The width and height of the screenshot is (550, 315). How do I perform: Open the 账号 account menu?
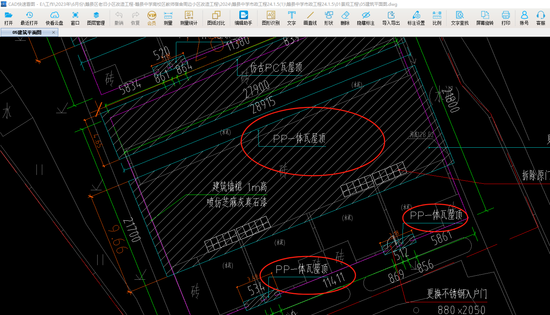pos(524,18)
